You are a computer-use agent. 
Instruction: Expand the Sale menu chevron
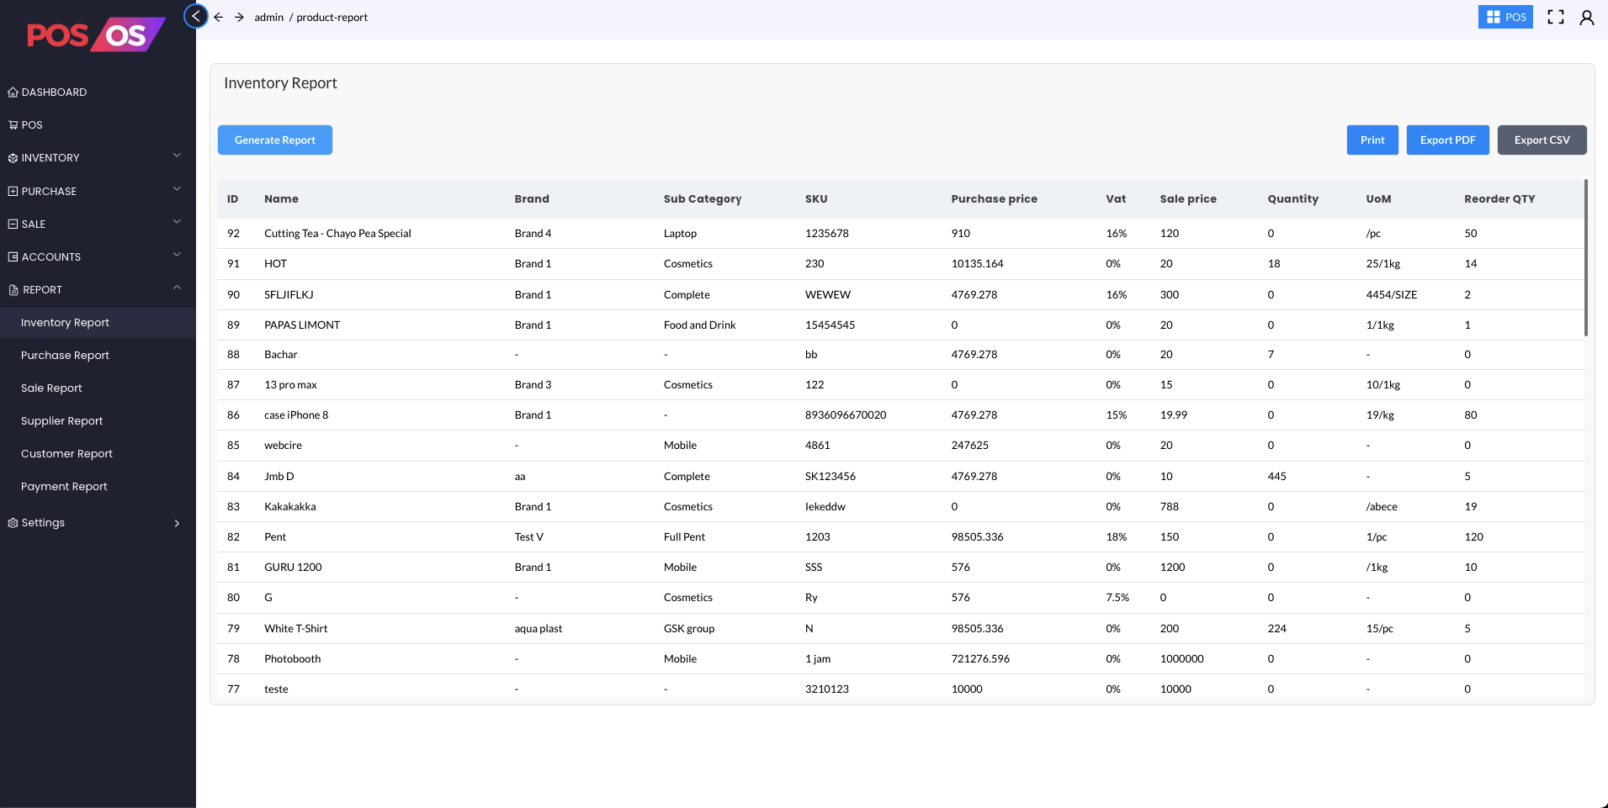pos(177,222)
